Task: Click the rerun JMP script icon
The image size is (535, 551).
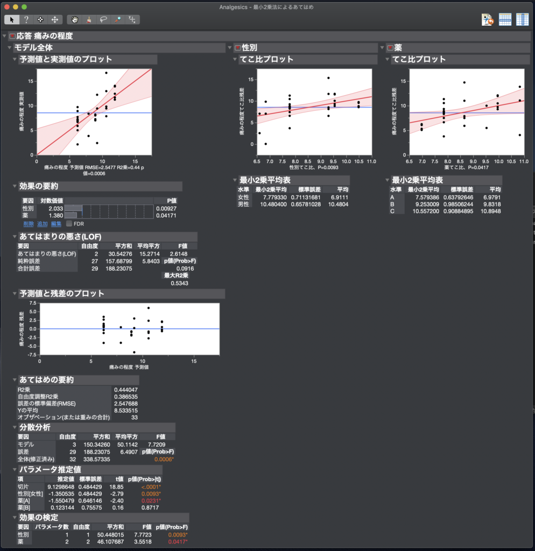Action: (x=488, y=19)
